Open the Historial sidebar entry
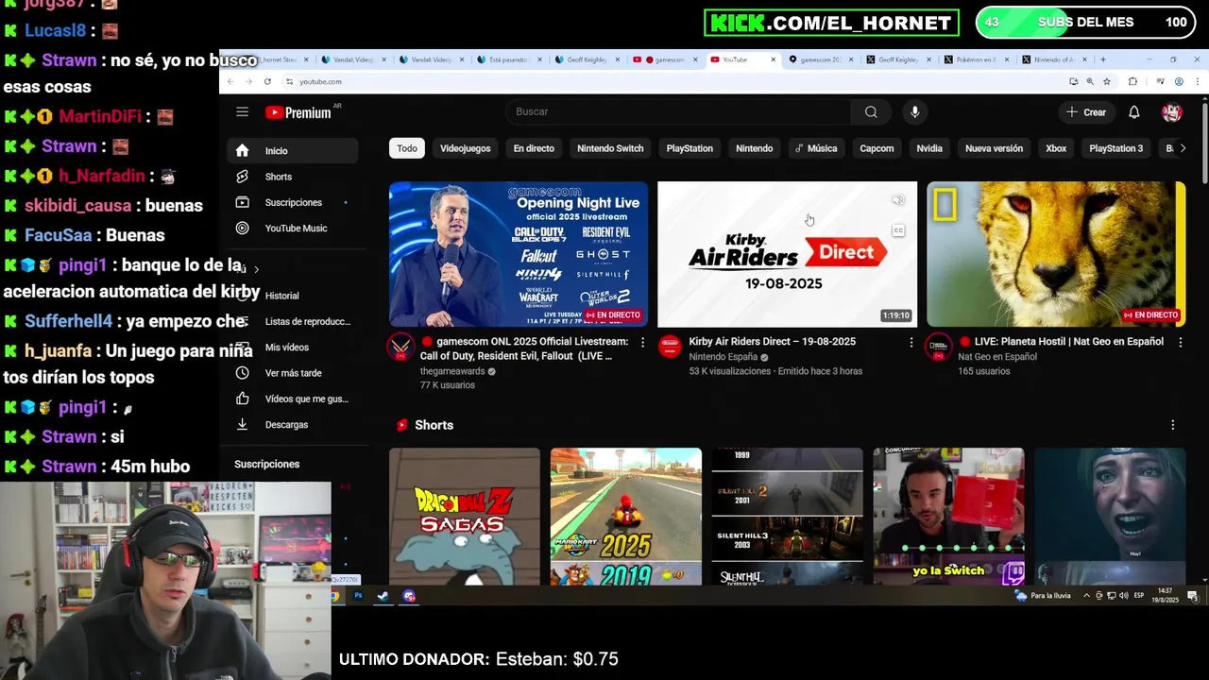This screenshot has width=1209, height=680. pyautogui.click(x=293, y=296)
